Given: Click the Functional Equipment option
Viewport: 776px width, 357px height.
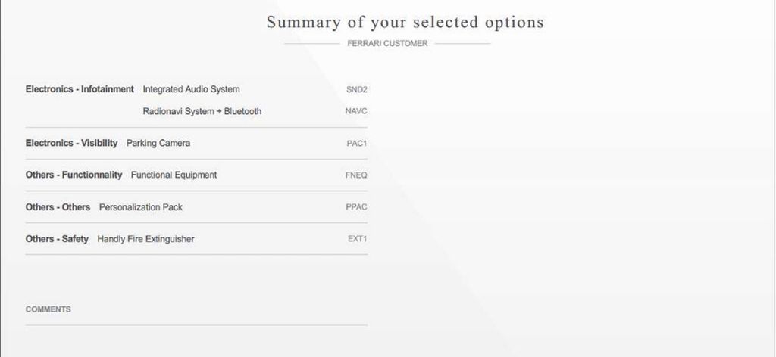Looking at the screenshot, I should click(x=174, y=175).
